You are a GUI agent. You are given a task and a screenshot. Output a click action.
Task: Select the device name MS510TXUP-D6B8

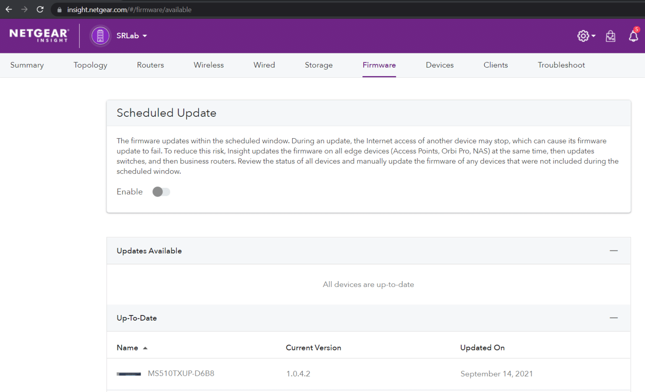(181, 374)
